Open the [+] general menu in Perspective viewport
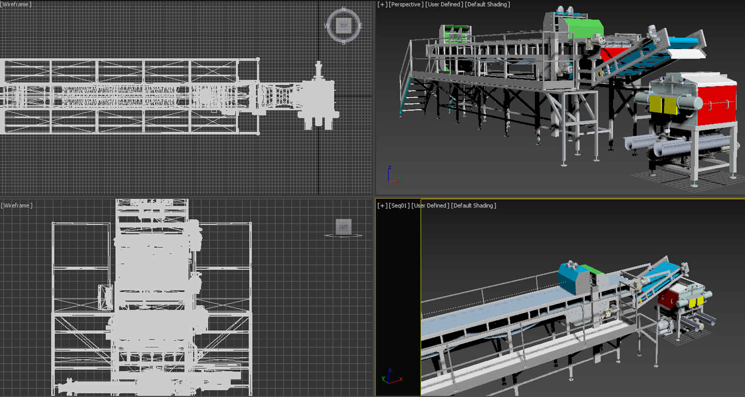The width and height of the screenshot is (745, 397). 382,4
